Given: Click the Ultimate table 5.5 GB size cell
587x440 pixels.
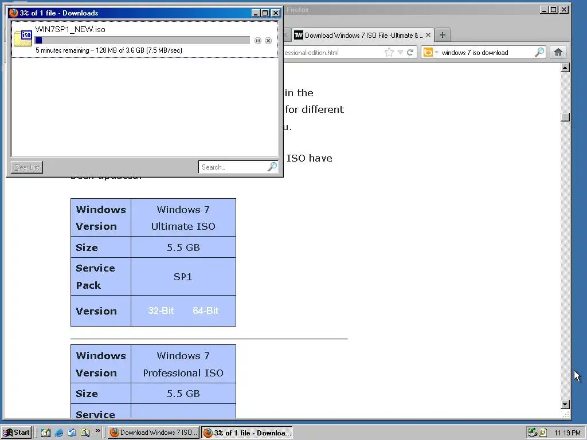Looking at the screenshot, I should 183,247.
